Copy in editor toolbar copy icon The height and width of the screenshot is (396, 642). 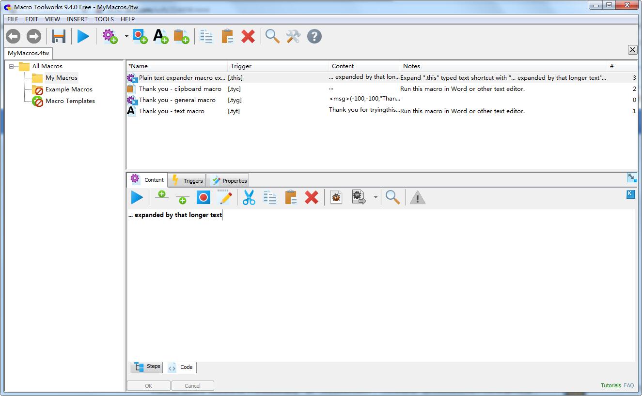(x=270, y=197)
